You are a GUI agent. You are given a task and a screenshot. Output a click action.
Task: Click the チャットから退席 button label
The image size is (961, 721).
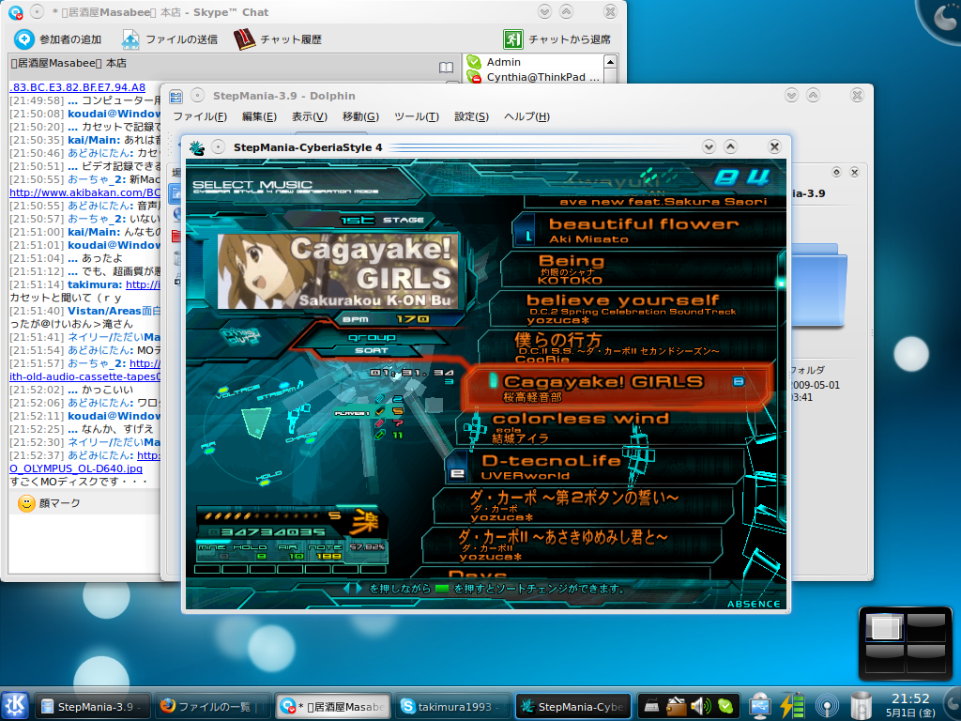coord(570,39)
